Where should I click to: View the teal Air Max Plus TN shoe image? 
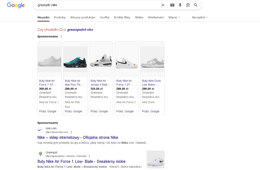(75, 59)
